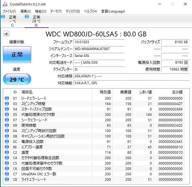
Task: Click the status circle for attribute 04
Action: pyautogui.click(x=7, y=109)
